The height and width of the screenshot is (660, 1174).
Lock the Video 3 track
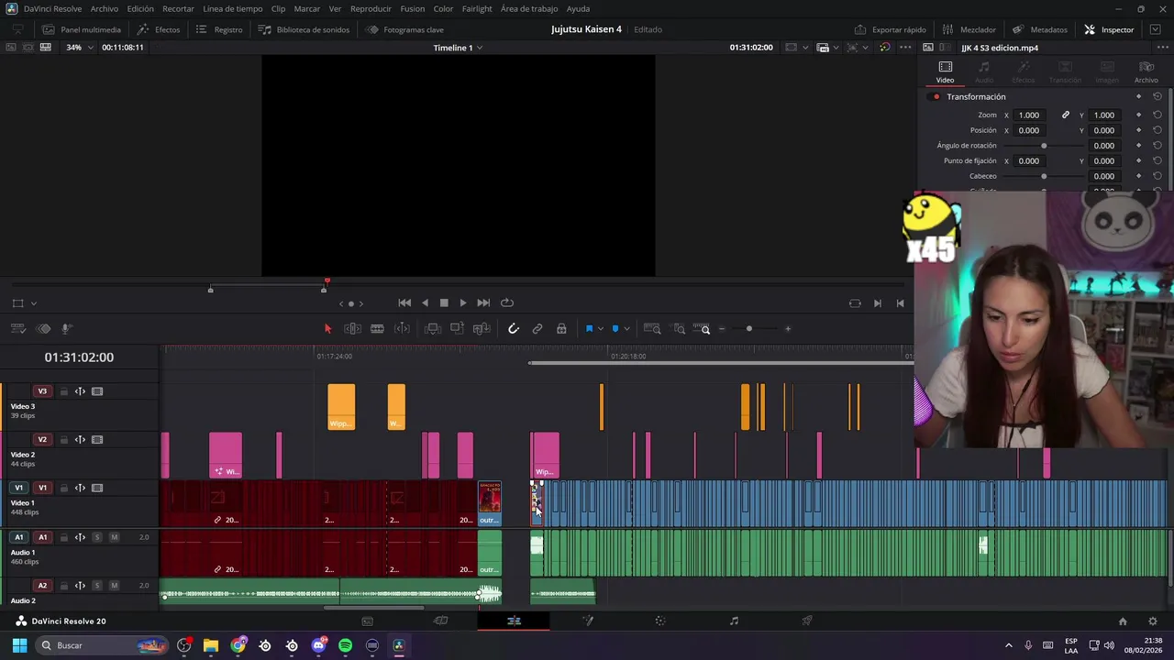[x=63, y=391]
